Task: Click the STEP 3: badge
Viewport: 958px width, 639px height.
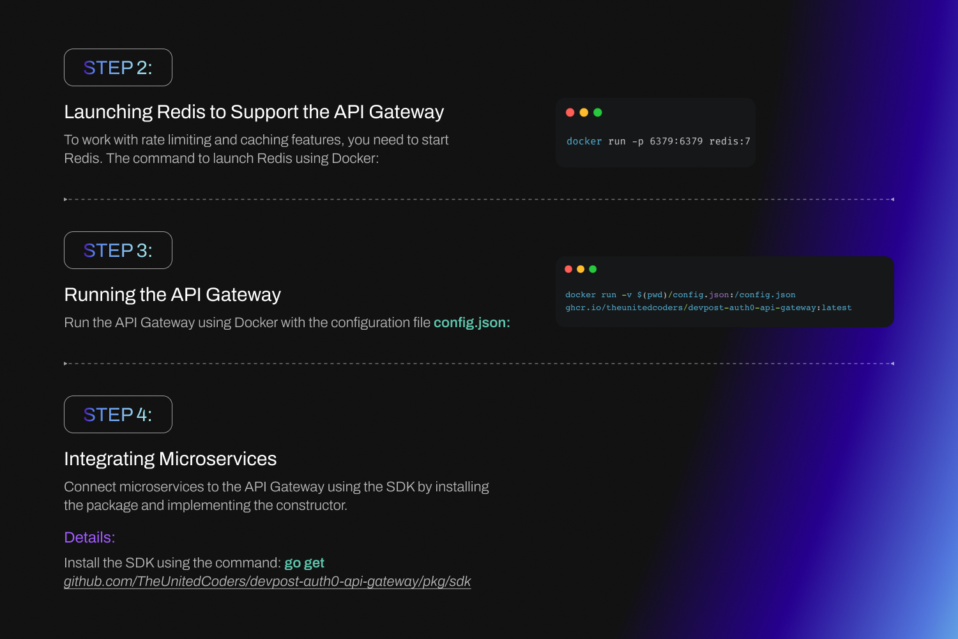Action: coord(118,250)
